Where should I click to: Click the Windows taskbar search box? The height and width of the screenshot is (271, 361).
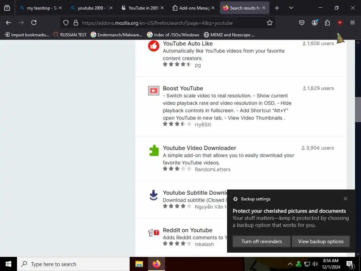(x=73, y=264)
